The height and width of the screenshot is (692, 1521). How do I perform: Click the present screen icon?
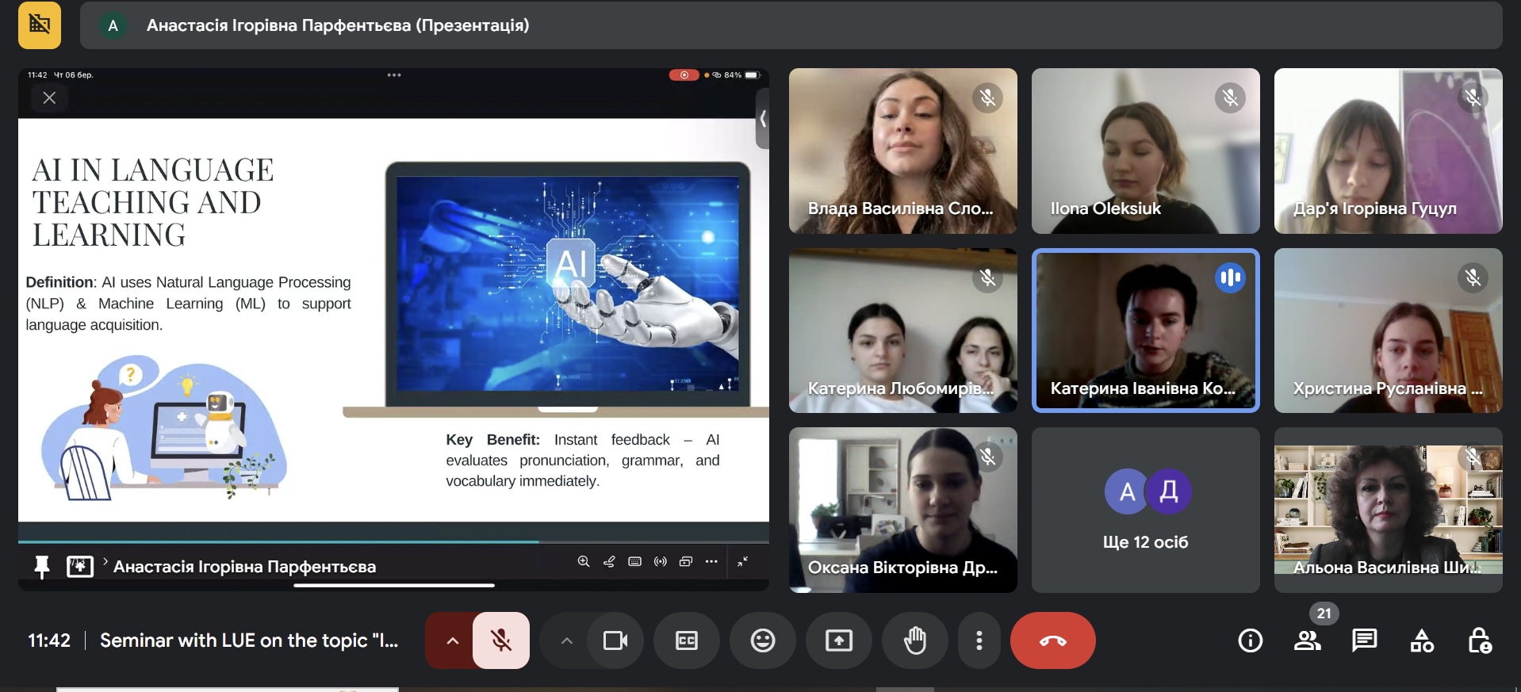tap(839, 640)
